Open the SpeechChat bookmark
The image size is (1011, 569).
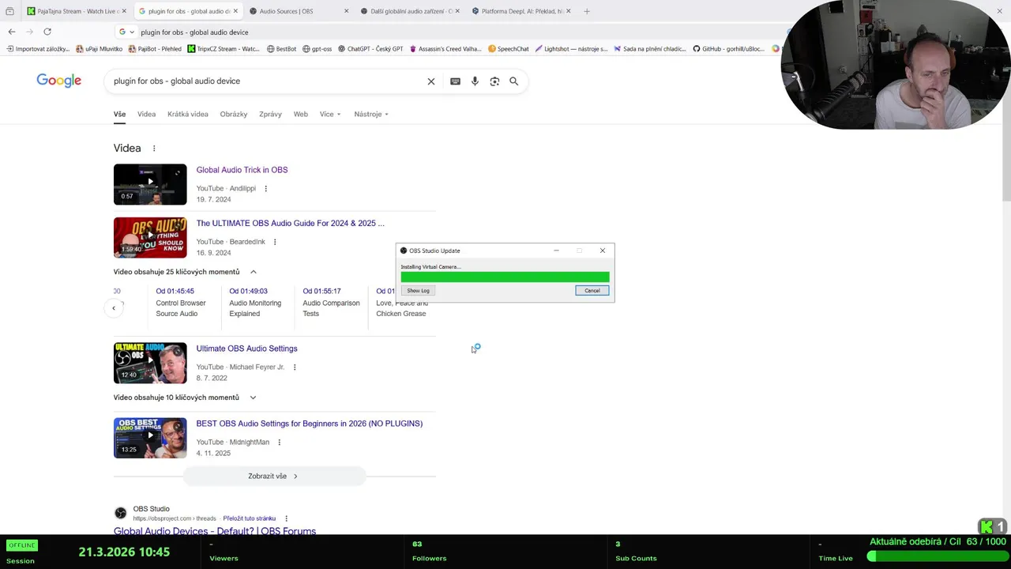pos(508,49)
